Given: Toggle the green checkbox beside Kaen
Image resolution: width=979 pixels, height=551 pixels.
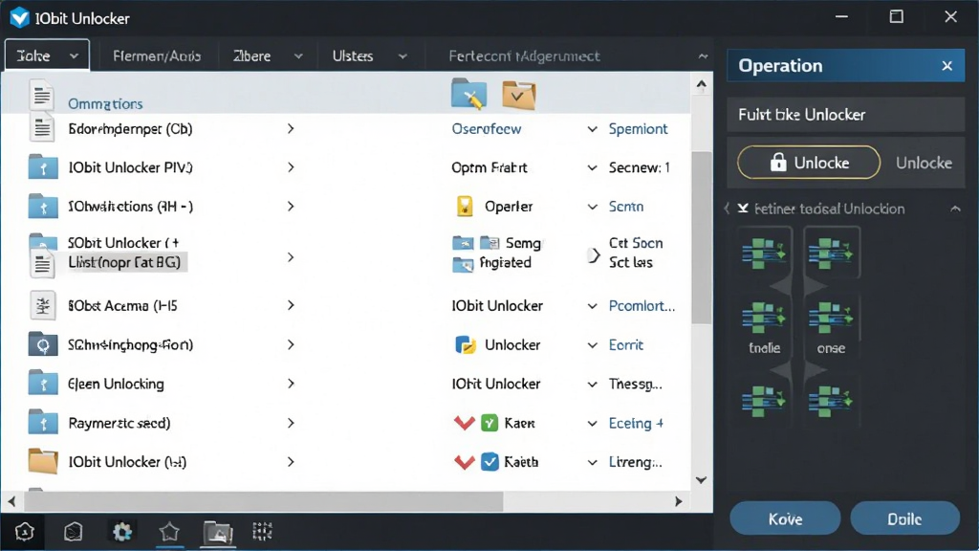Looking at the screenshot, I should coord(489,423).
